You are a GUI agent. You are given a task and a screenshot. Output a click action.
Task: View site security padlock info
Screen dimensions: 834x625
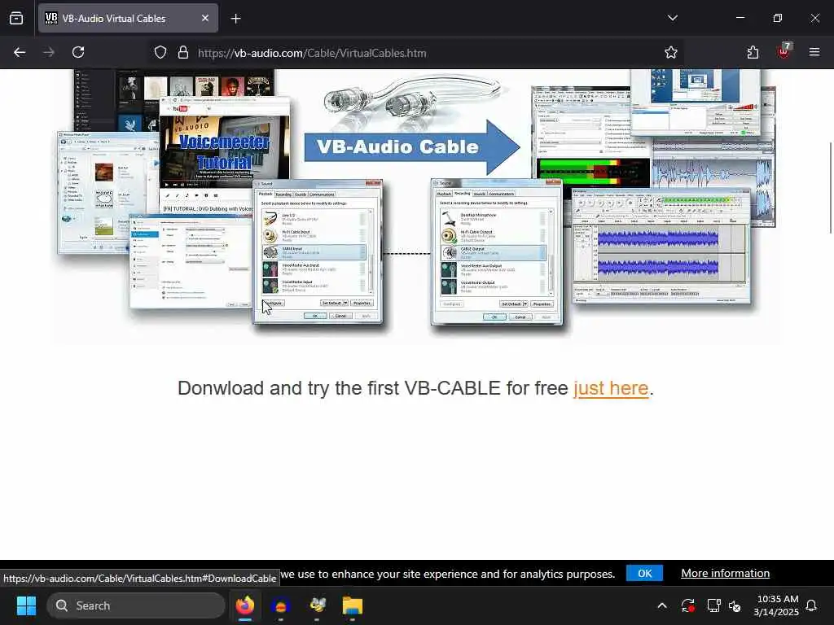[183, 53]
